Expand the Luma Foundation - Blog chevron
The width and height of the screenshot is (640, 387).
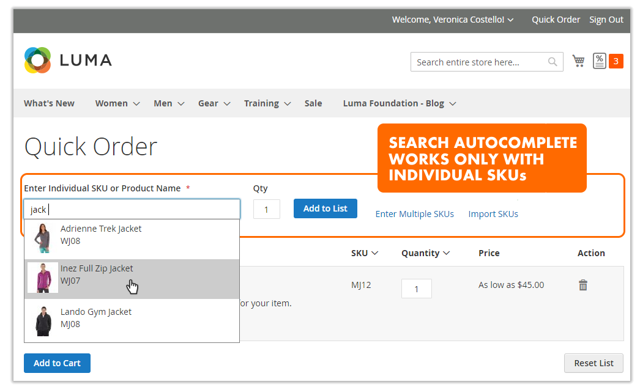point(453,104)
